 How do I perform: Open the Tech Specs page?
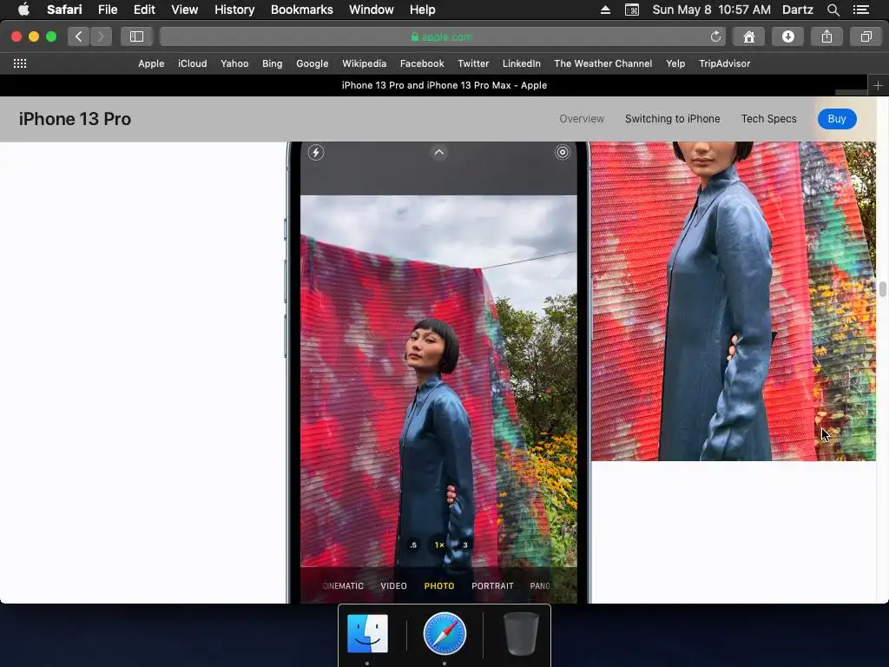pos(768,118)
